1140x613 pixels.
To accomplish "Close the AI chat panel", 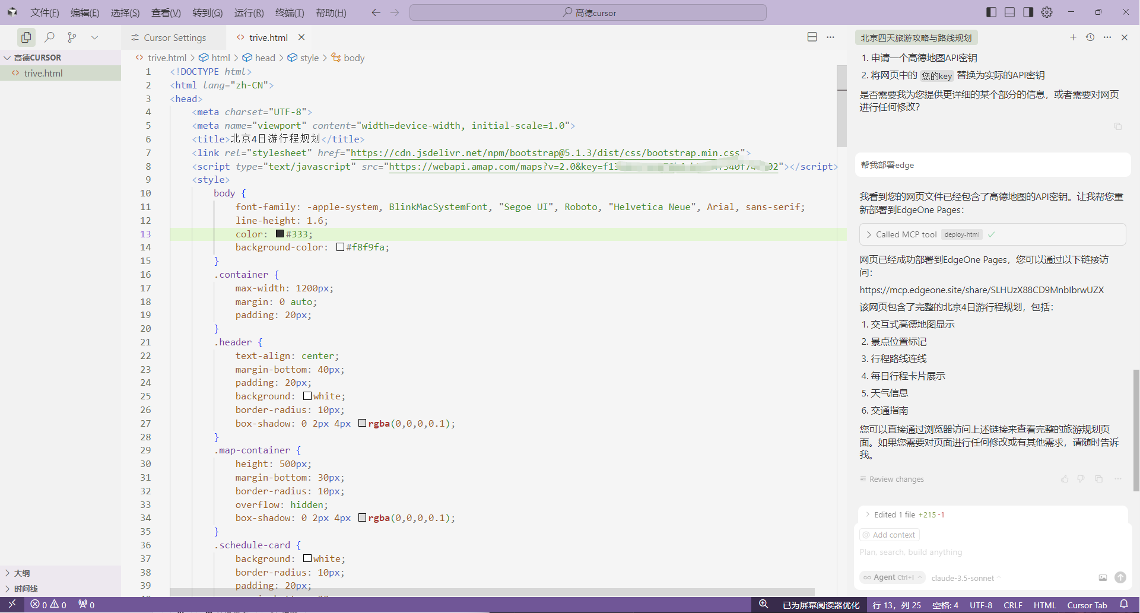I will (x=1124, y=37).
